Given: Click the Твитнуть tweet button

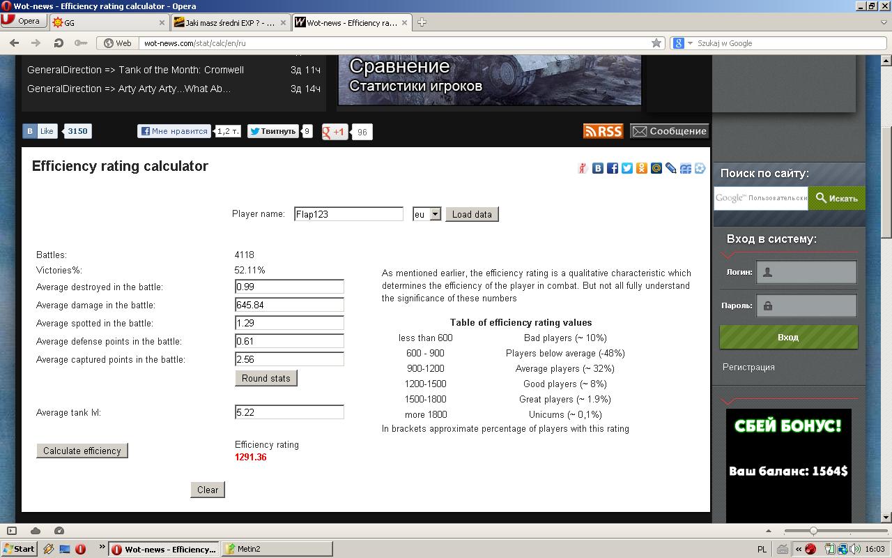Looking at the screenshot, I should pyautogui.click(x=273, y=131).
